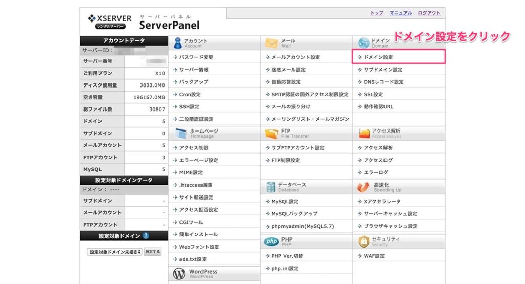This screenshot has width=525, height=284.
Task: Open ドメイン設定 in Domain section
Action: pyautogui.click(x=378, y=57)
